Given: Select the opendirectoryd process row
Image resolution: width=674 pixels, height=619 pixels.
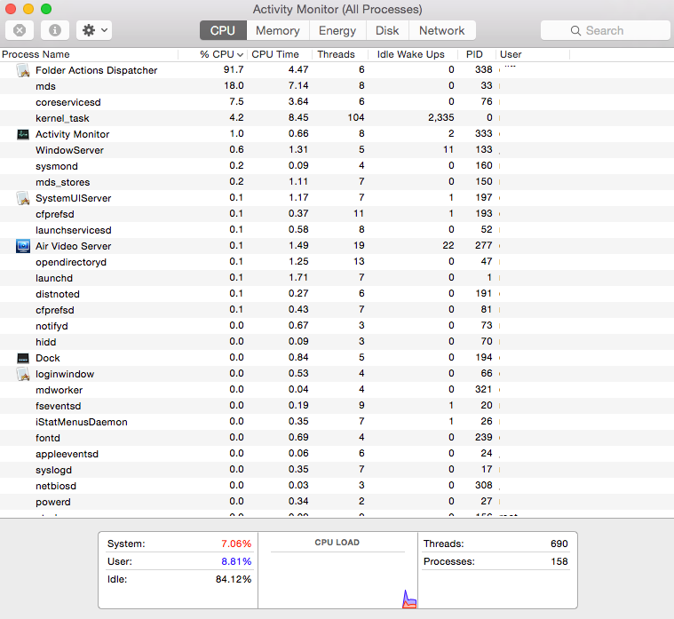Looking at the screenshot, I should pyautogui.click(x=337, y=262).
